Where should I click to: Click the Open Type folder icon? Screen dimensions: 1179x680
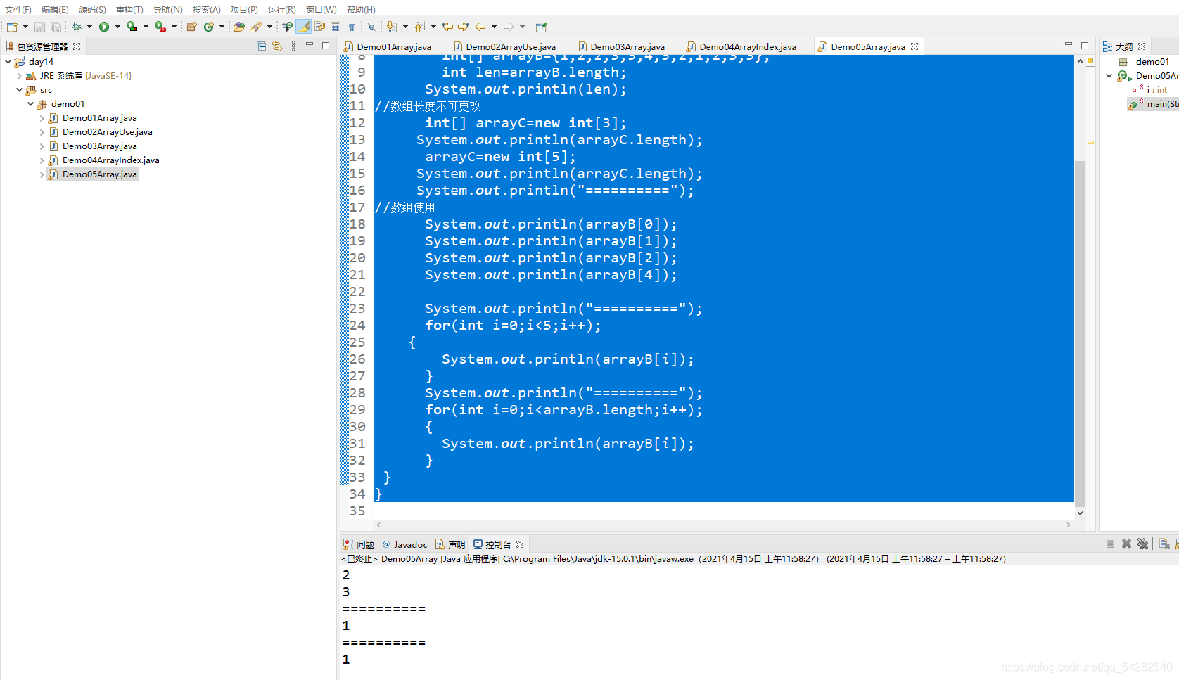(239, 27)
